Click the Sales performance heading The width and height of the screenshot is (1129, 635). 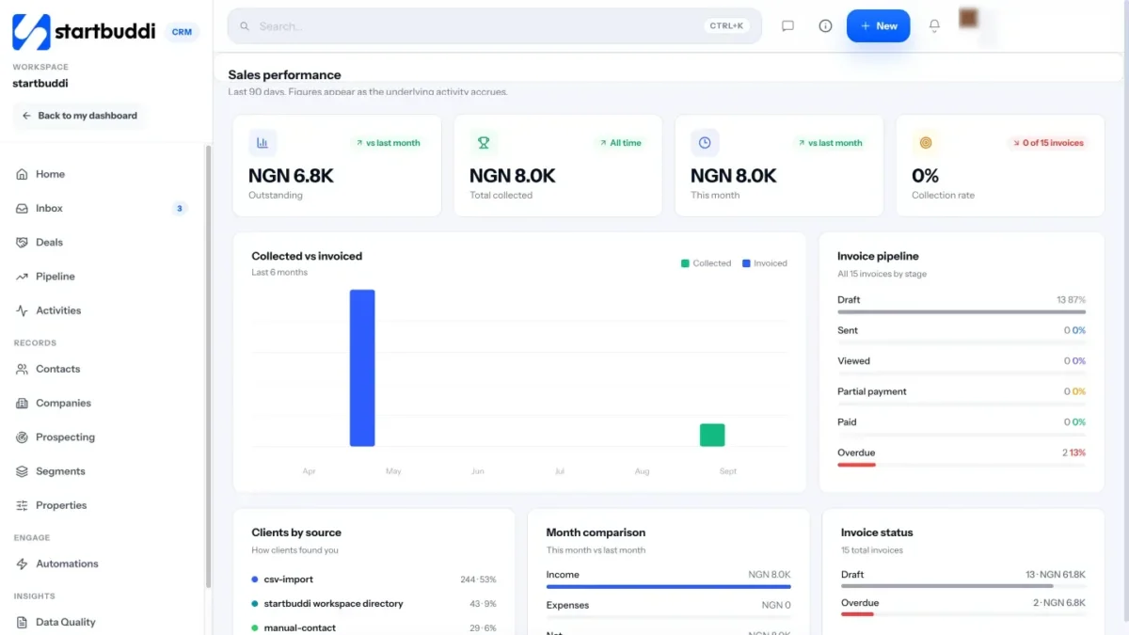pos(284,75)
